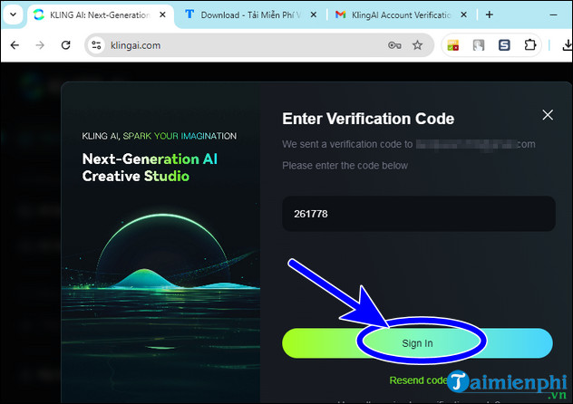The height and width of the screenshot is (404, 573).
Task: Open the tab search dropdown
Action: click(x=14, y=15)
